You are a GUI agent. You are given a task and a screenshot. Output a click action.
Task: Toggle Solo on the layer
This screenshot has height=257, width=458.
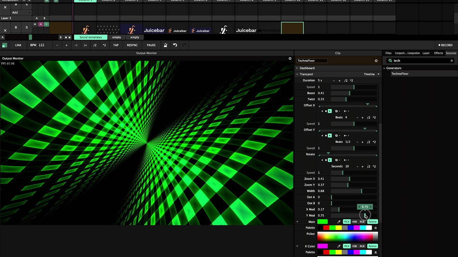(26, 27)
